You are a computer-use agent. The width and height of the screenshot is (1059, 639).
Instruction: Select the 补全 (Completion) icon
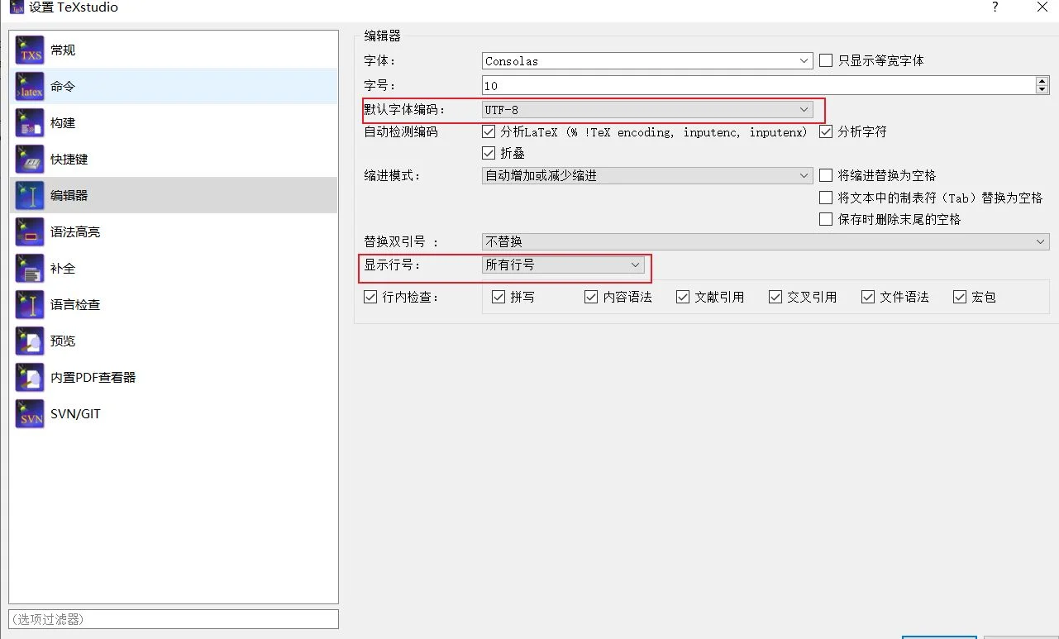click(x=30, y=269)
